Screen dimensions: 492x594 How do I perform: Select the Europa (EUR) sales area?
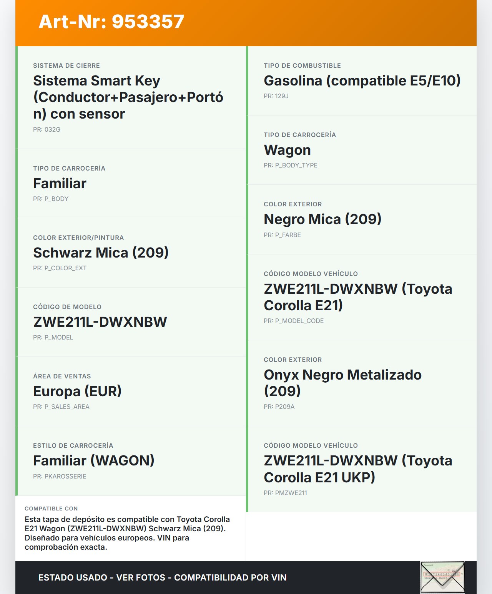click(x=77, y=392)
